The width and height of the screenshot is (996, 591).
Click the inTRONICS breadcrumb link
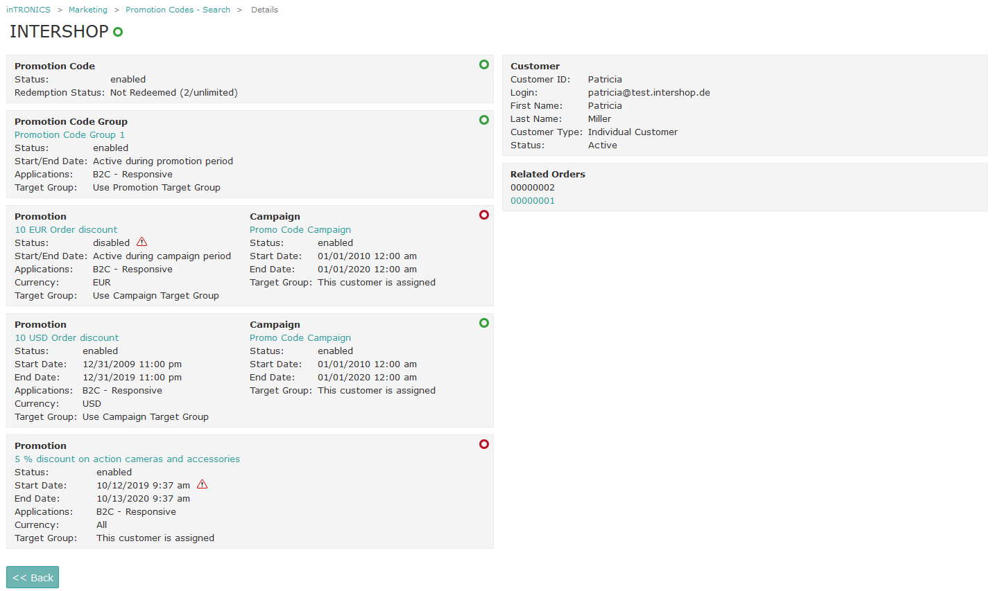click(x=28, y=9)
